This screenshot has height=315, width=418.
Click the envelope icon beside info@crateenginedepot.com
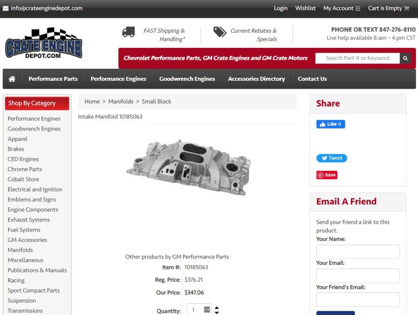6,8
